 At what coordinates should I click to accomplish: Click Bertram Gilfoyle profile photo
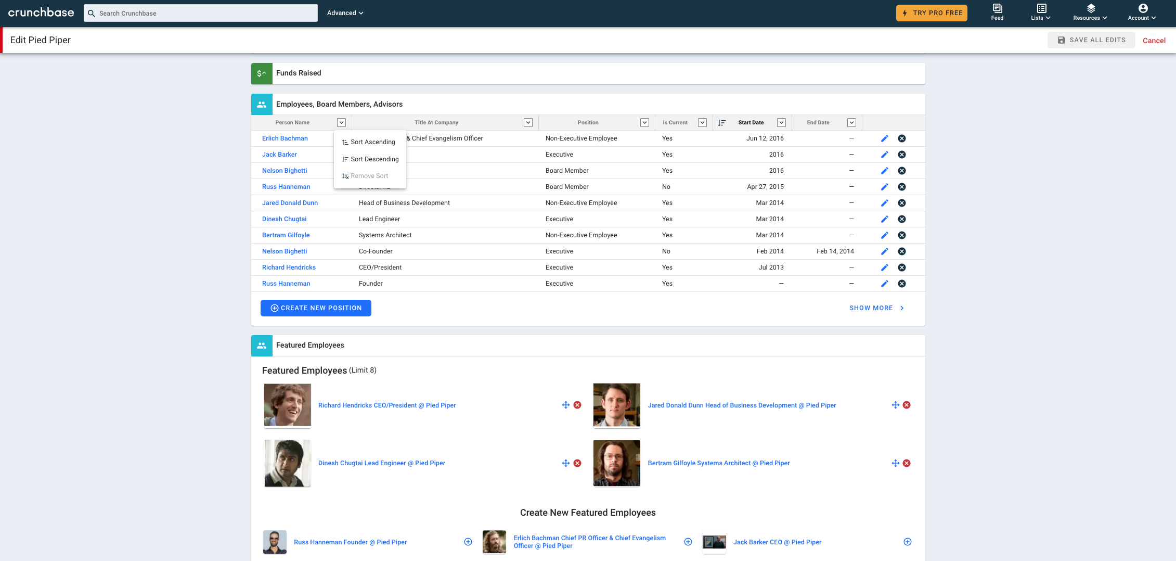pyautogui.click(x=617, y=463)
